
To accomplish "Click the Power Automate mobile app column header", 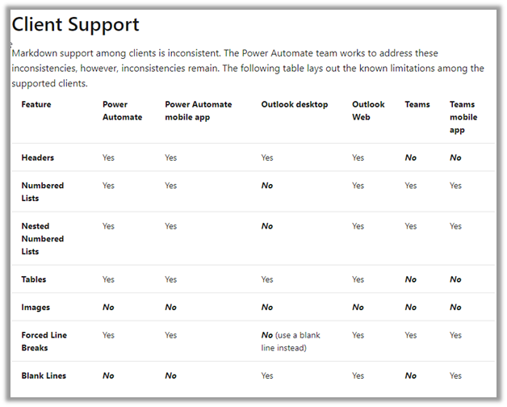I will click(x=198, y=111).
